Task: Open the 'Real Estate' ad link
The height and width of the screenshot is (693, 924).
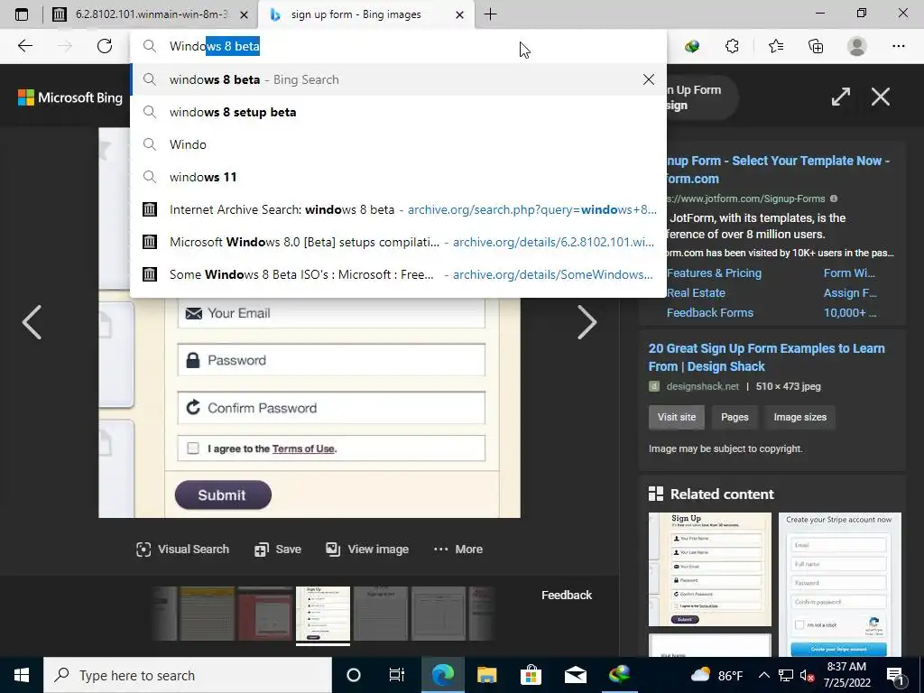Action: tap(696, 293)
